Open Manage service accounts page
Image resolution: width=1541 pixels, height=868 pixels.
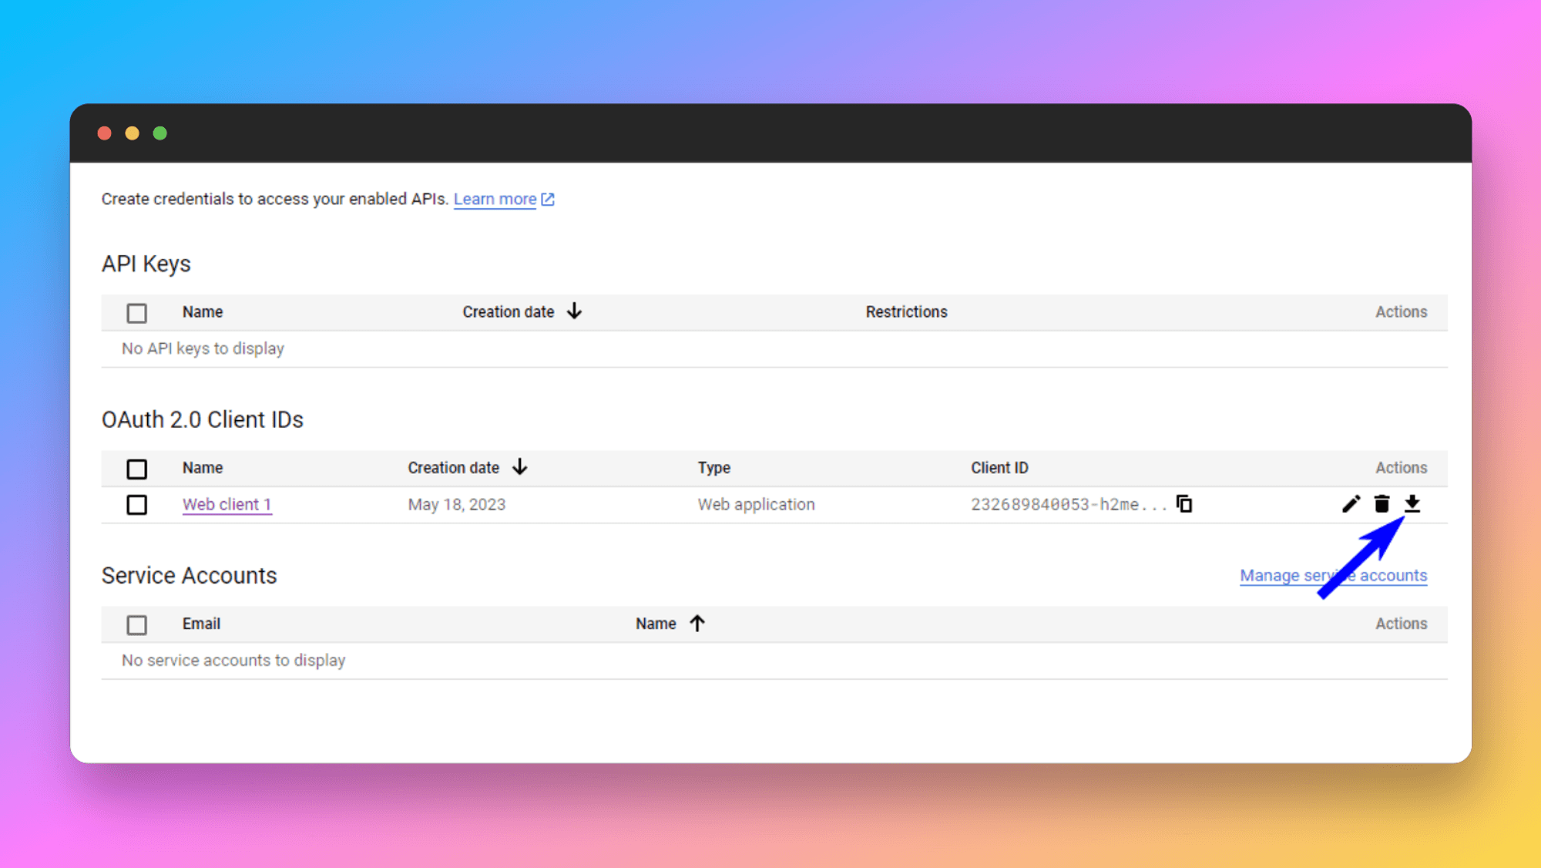point(1332,575)
